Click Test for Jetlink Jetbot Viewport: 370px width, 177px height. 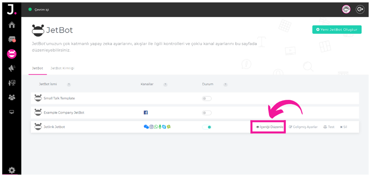tap(329, 127)
